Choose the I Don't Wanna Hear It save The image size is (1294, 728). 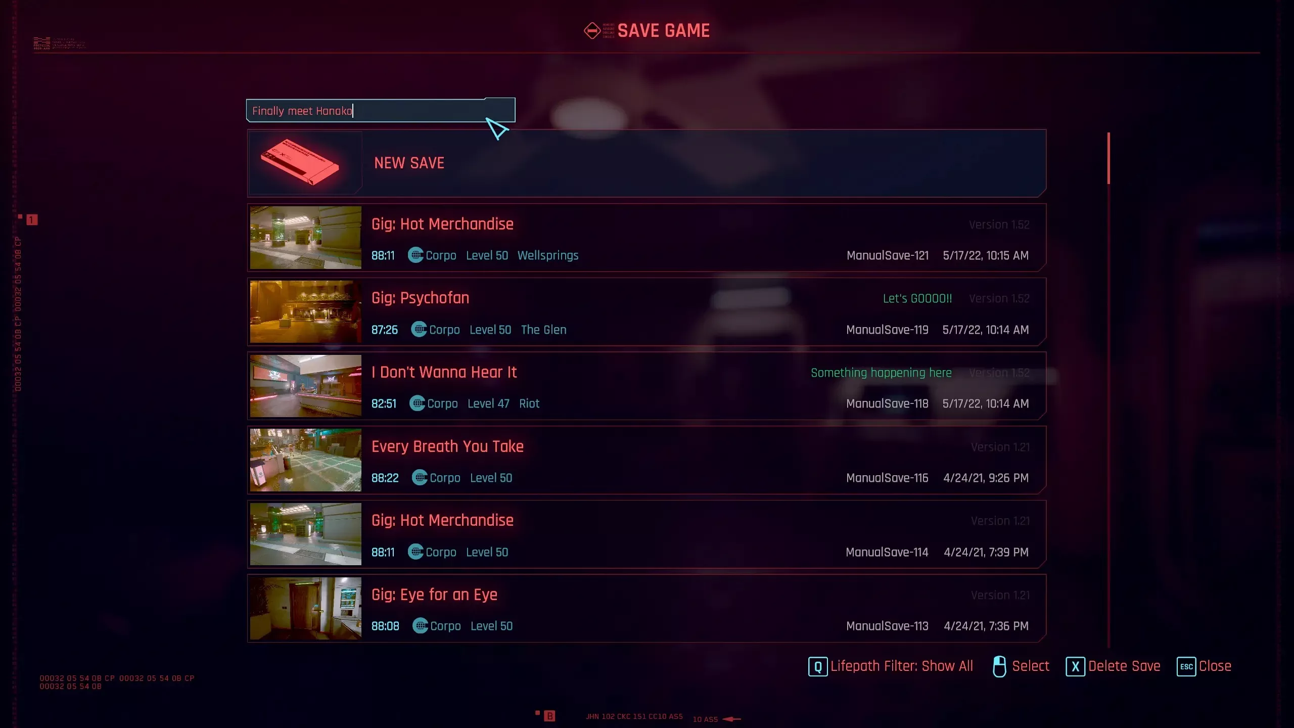[x=646, y=386]
